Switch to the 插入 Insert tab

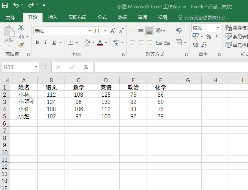point(53,17)
